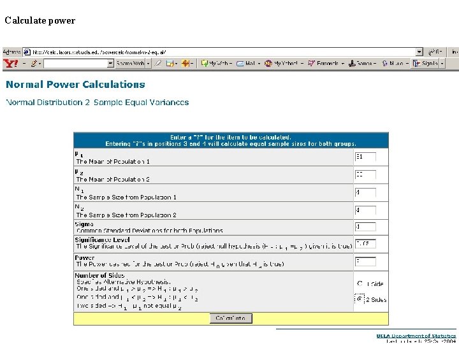The height and width of the screenshot is (344, 459).
Task: Open Music from the Yahoo toolbar
Action: pyautogui.click(x=395, y=63)
